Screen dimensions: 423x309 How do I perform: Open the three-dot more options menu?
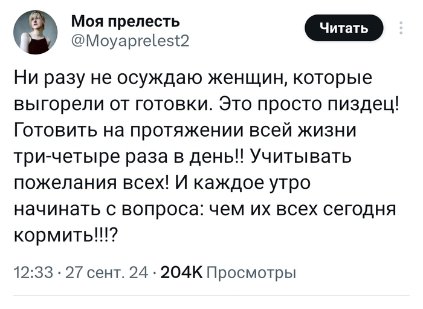pyautogui.click(x=402, y=28)
